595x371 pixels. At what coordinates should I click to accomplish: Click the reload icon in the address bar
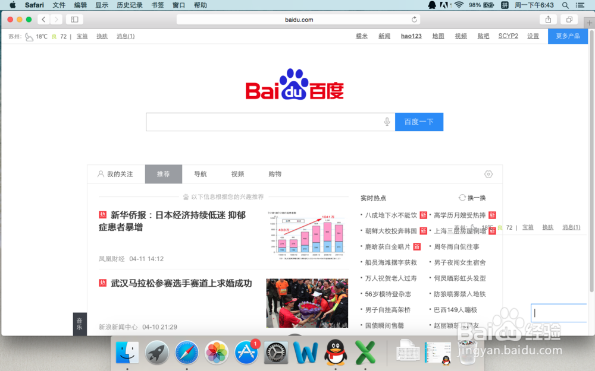[x=415, y=19]
